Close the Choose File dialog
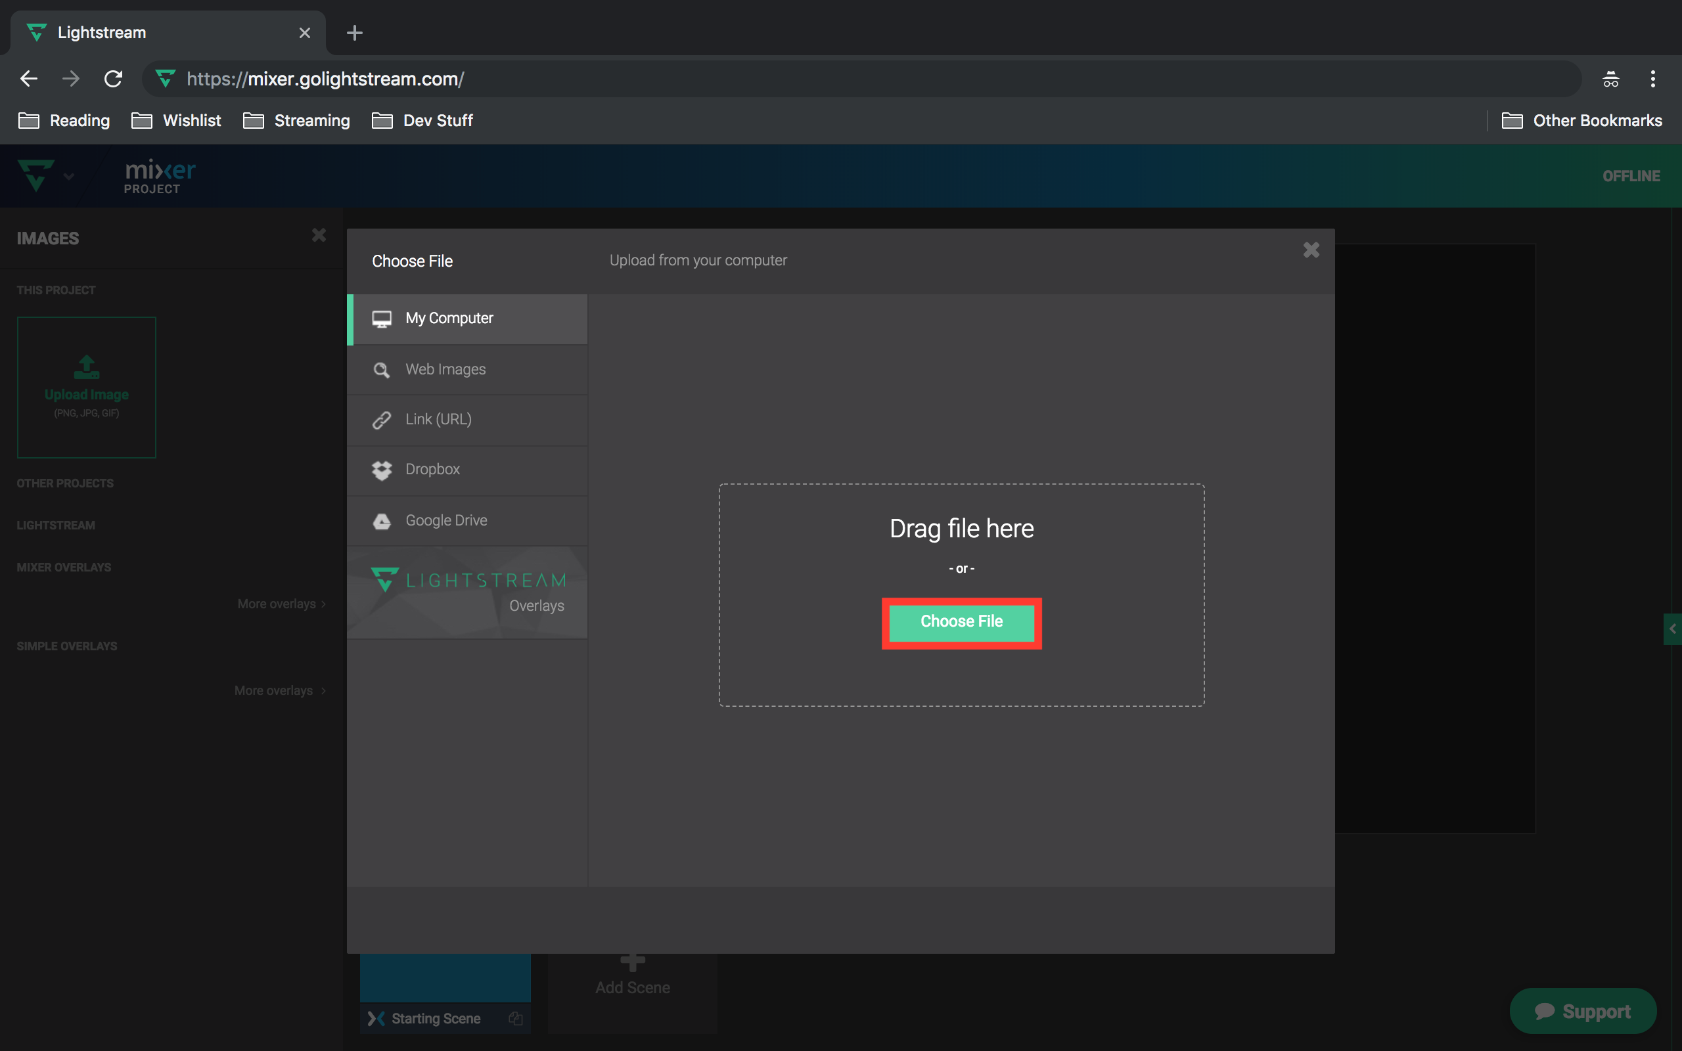Screen dimensions: 1682x1051 (x=1311, y=250)
